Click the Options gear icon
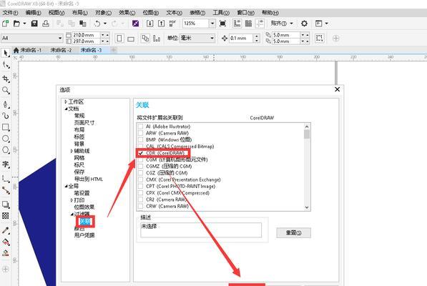This screenshot has height=286, width=427. coord(304,24)
